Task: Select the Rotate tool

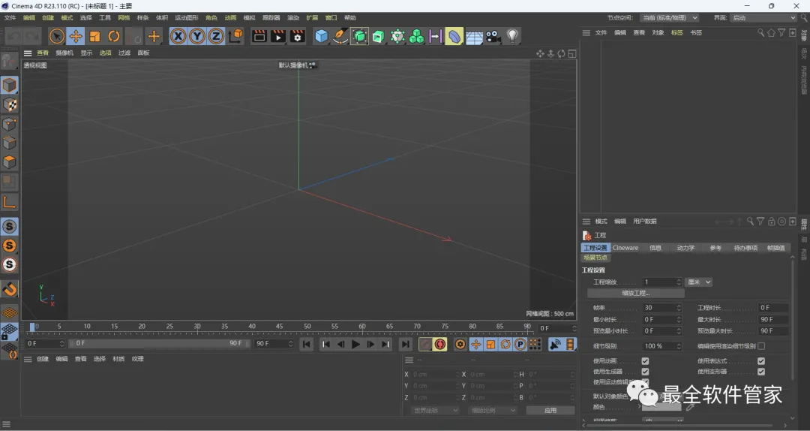Action: click(114, 36)
